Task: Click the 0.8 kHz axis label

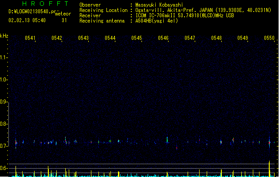Action: click(3, 124)
